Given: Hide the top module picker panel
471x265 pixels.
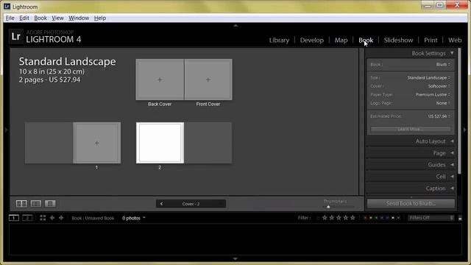Looking at the screenshot, I should (235, 26).
